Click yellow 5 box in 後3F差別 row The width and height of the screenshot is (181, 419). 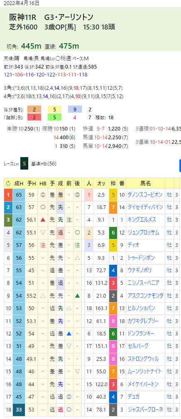click(54, 109)
